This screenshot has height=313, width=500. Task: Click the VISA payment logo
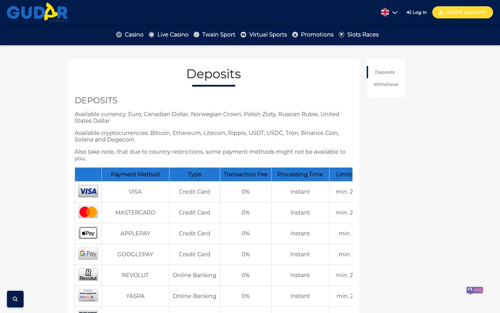pos(88,192)
